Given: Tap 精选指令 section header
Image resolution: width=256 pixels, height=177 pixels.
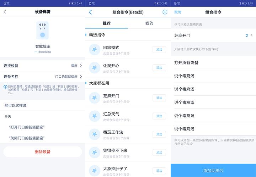Looking at the screenshot, I should click(97, 35).
